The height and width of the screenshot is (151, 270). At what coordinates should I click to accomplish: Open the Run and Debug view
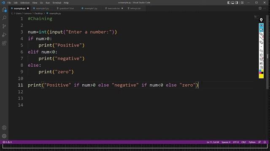4,34
